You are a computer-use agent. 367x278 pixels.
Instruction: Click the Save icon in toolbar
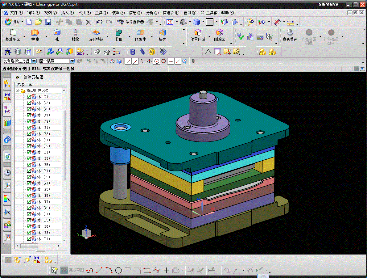click(48, 22)
